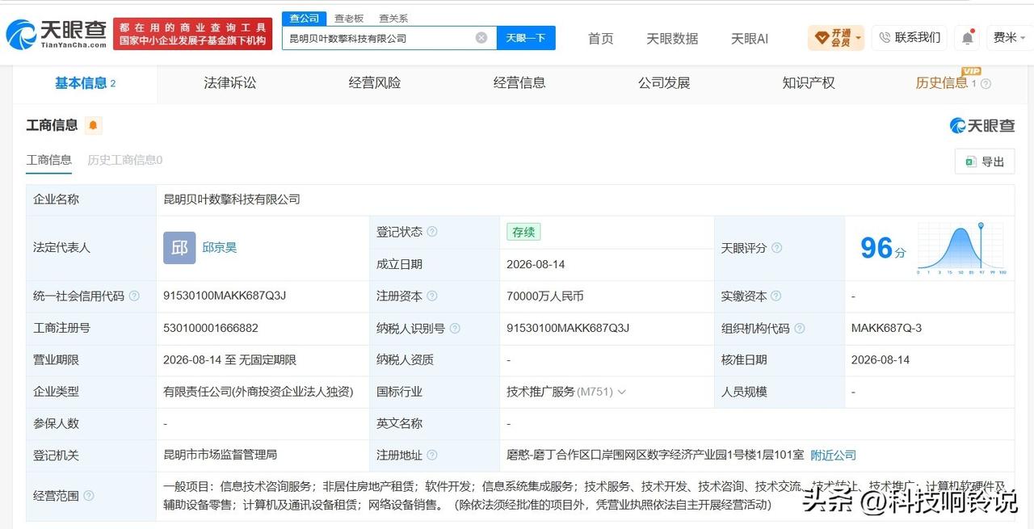Open the 开通会员 VIP dropdown

coord(836,37)
